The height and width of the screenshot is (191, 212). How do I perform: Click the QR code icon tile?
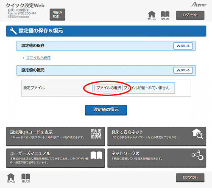point(96,134)
